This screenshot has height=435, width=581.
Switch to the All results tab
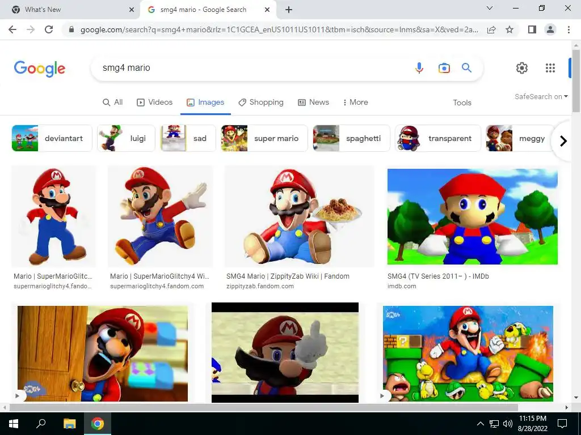[x=113, y=102]
